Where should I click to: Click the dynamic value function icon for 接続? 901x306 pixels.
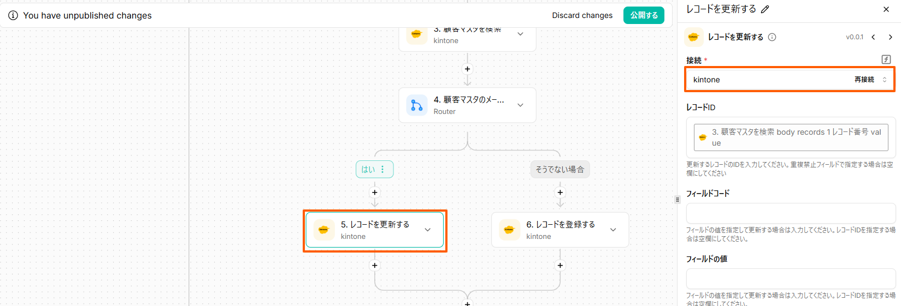click(886, 59)
